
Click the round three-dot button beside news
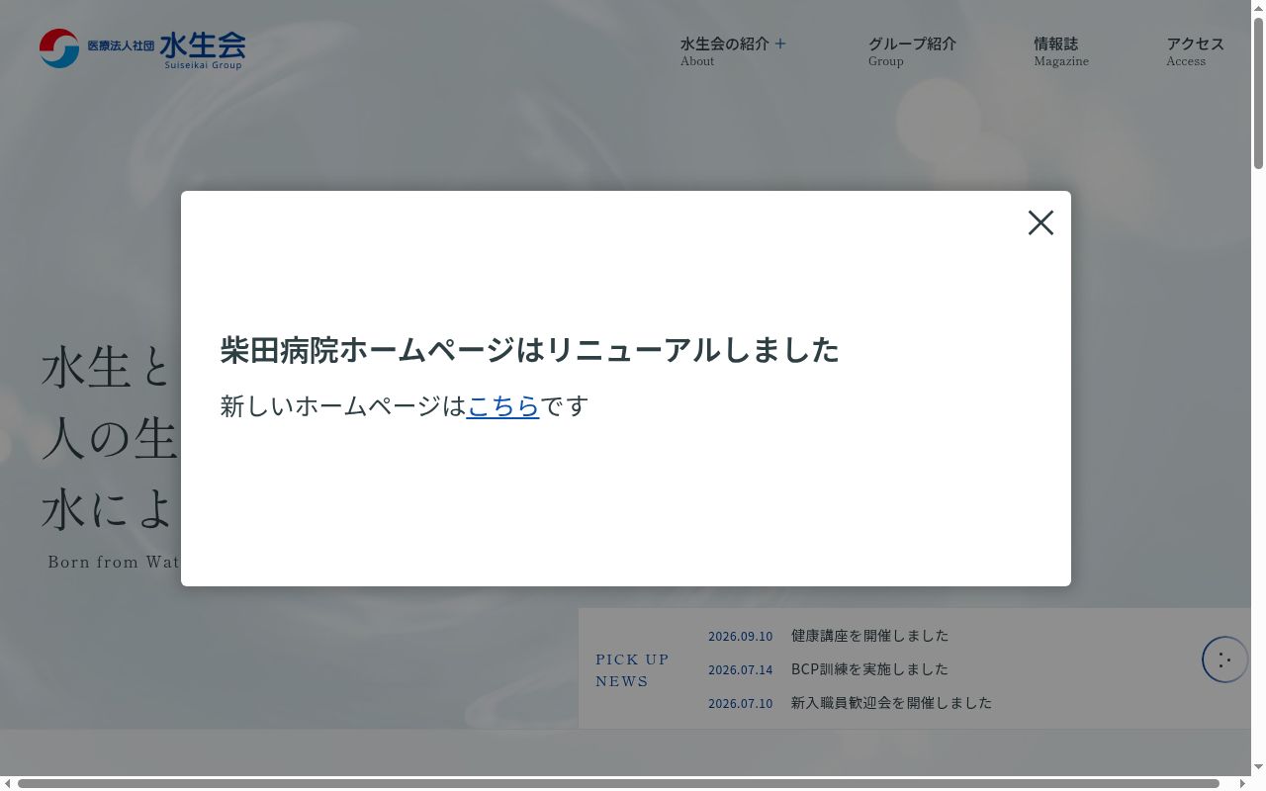[x=1224, y=659]
